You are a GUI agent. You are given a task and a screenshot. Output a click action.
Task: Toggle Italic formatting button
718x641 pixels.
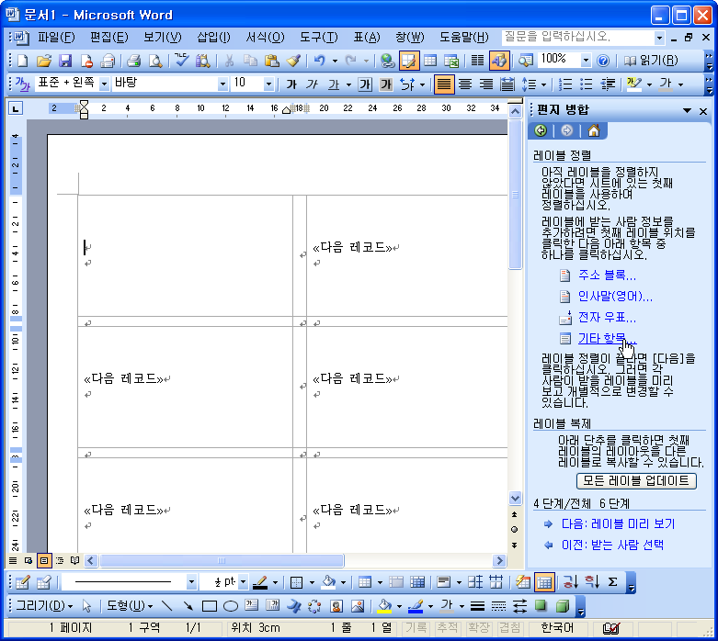[313, 84]
